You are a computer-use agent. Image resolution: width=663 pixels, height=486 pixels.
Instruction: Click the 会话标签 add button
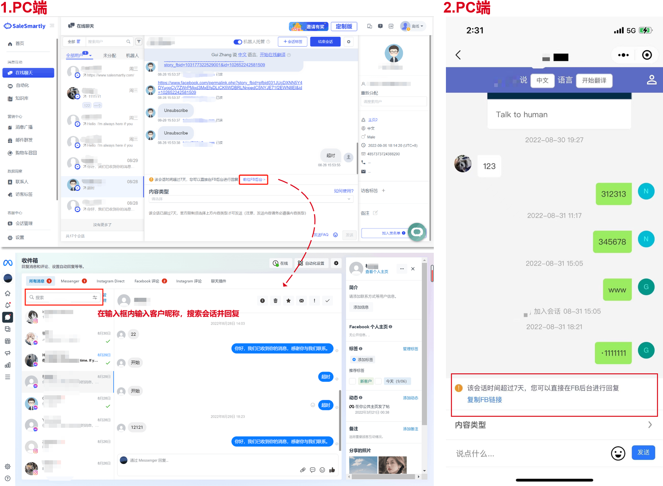293,42
